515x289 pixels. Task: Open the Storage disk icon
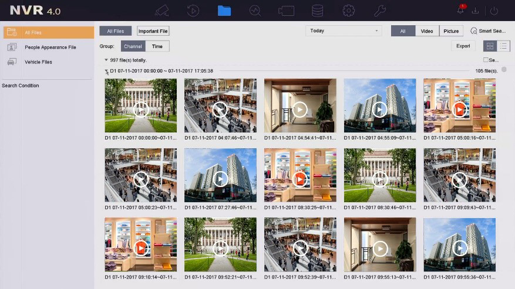click(x=317, y=11)
